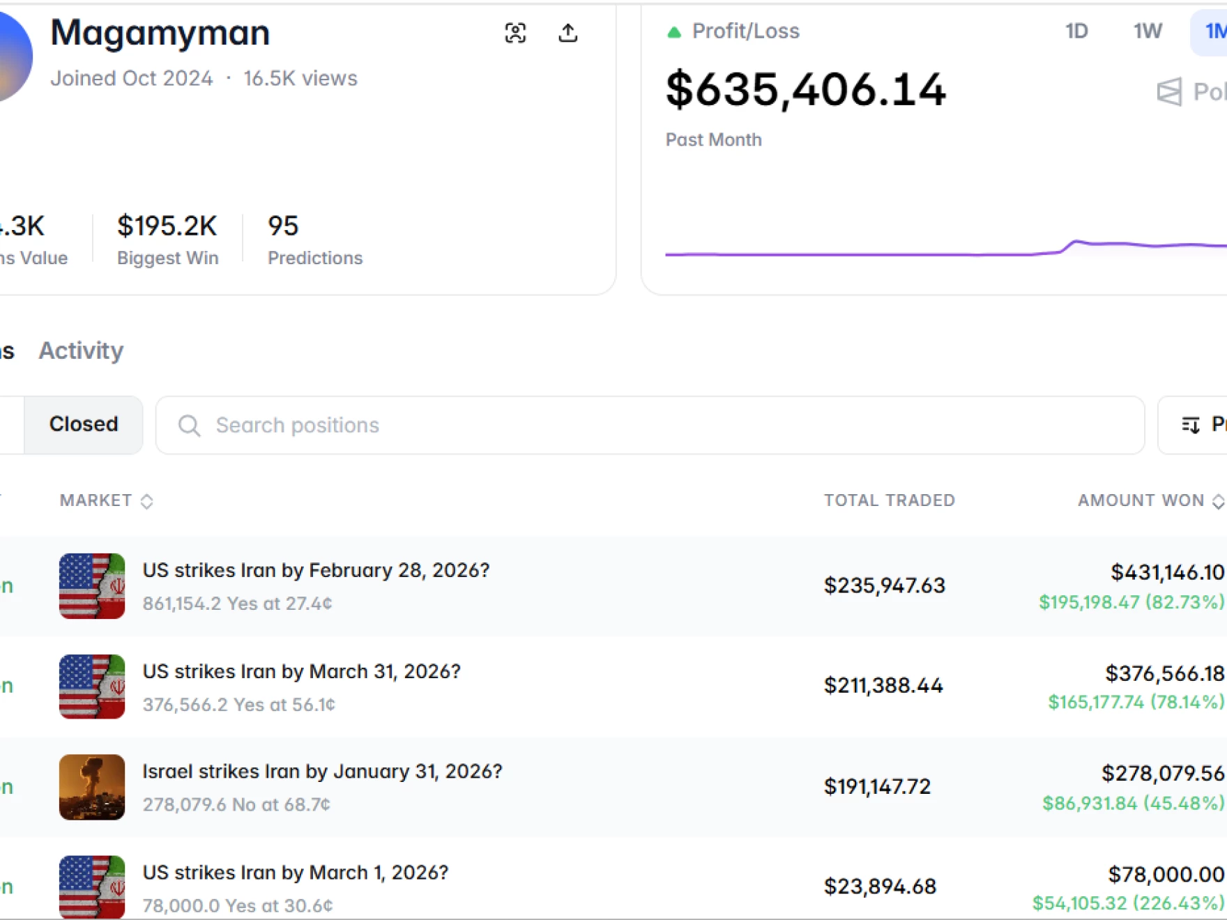The width and height of the screenshot is (1227, 920).
Task: Show the Closed positions tab
Action: [84, 424]
